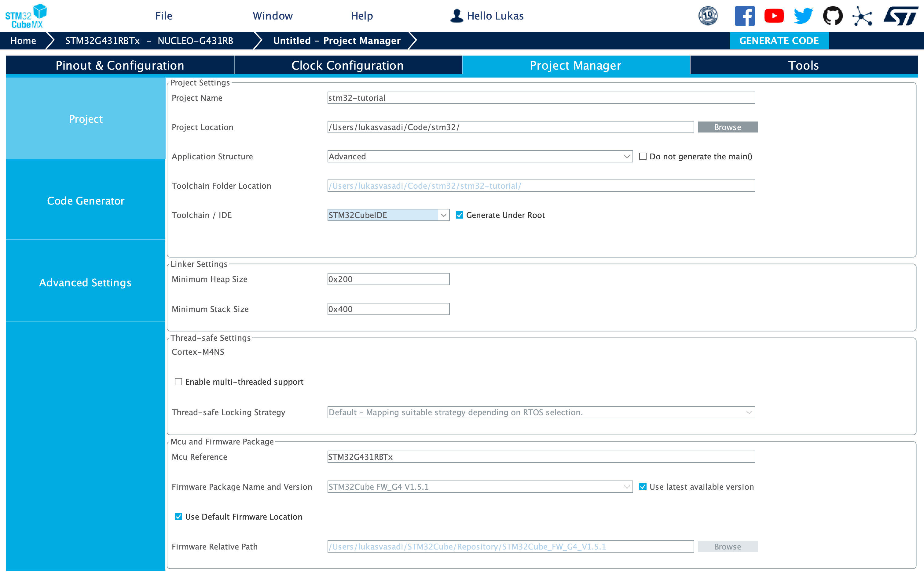
Task: Switch to the Clock Configuration tab
Action: point(347,65)
